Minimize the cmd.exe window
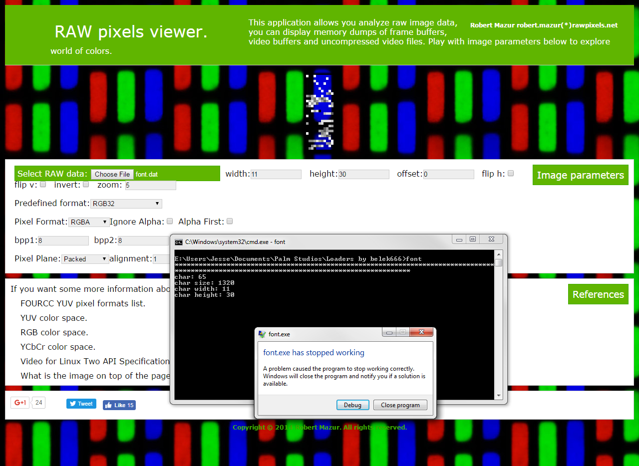This screenshot has height=466, width=639. (459, 239)
